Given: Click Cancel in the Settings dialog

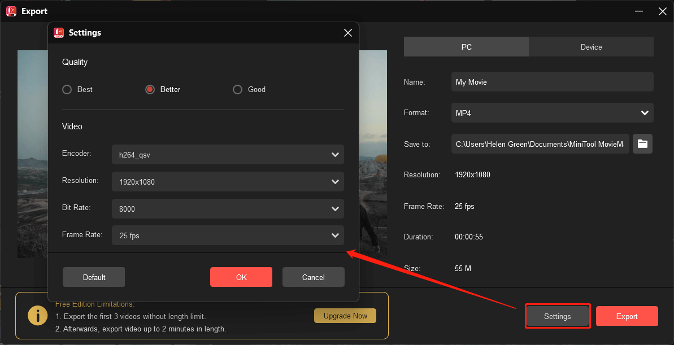Looking at the screenshot, I should [314, 277].
